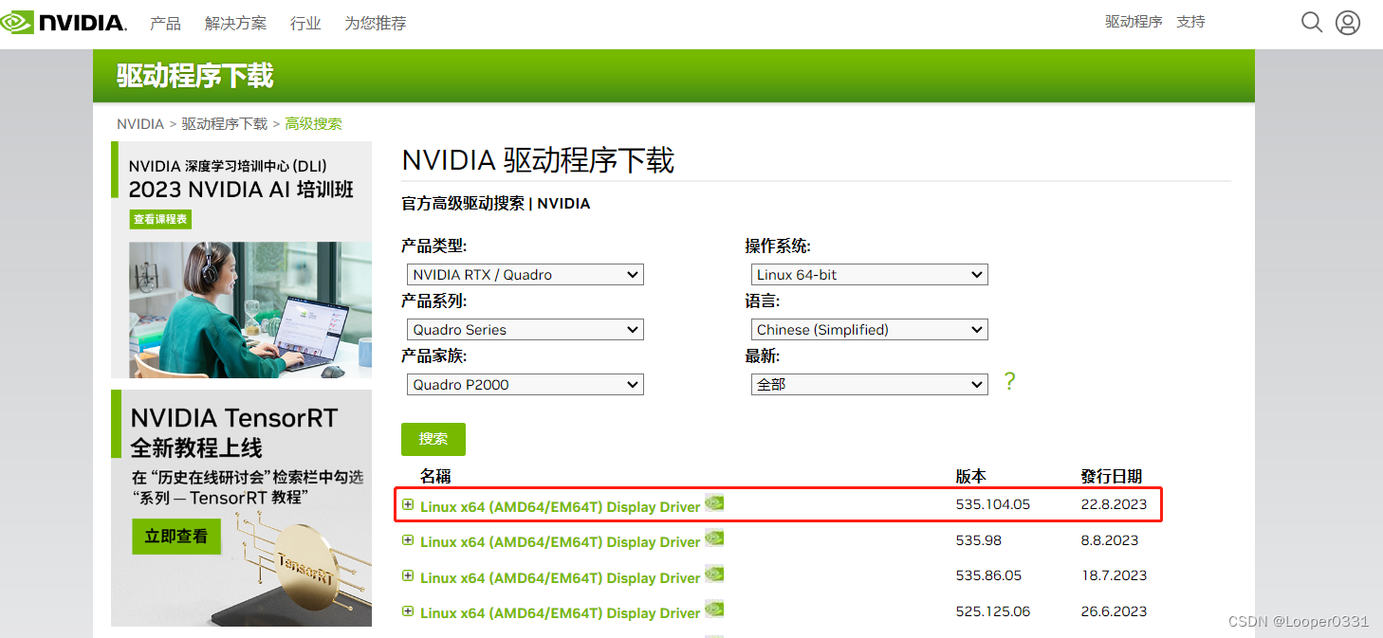
Task: Open the 驱动程序 header link
Action: [x=1134, y=21]
